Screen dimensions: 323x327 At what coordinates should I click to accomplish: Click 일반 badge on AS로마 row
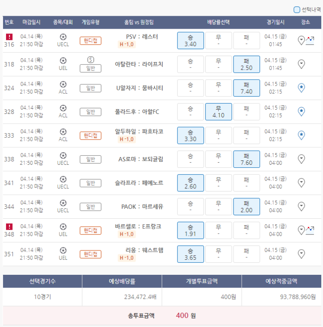tap(90, 159)
